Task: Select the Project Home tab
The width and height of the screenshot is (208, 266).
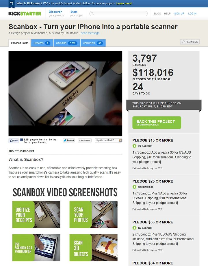Action: coord(20,43)
